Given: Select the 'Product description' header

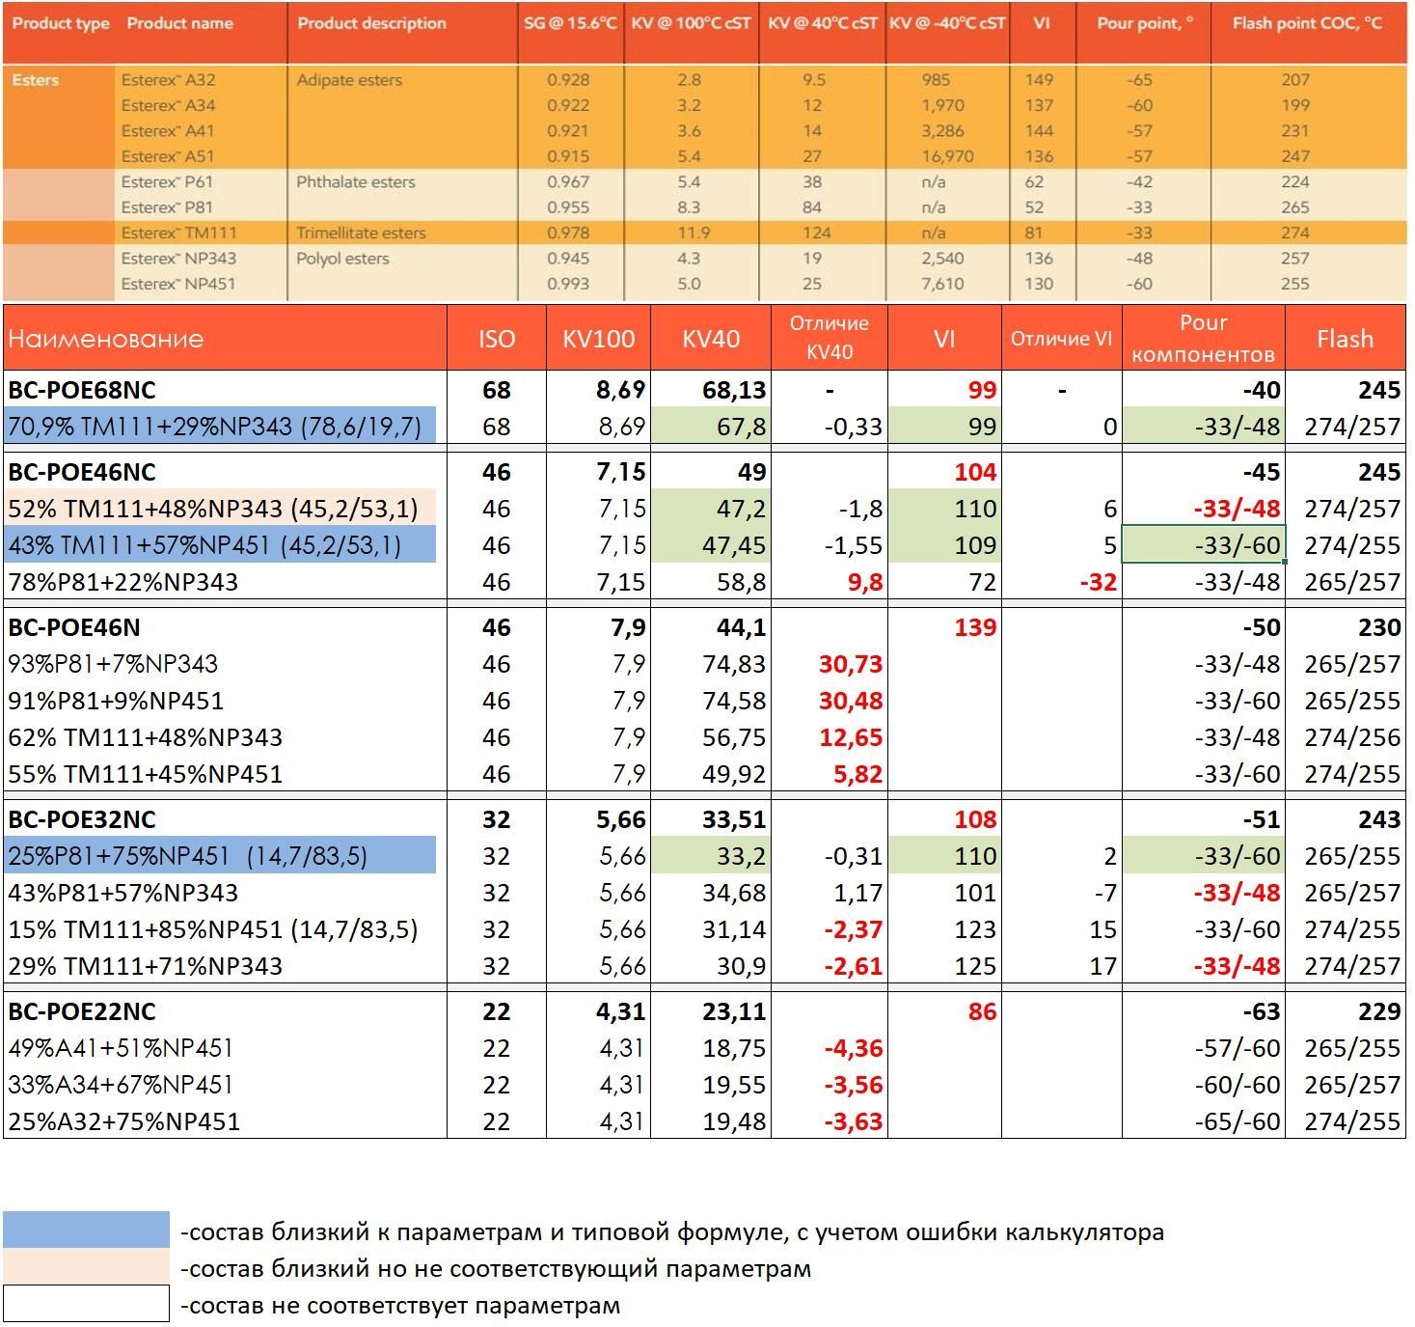Looking at the screenshot, I should [372, 23].
